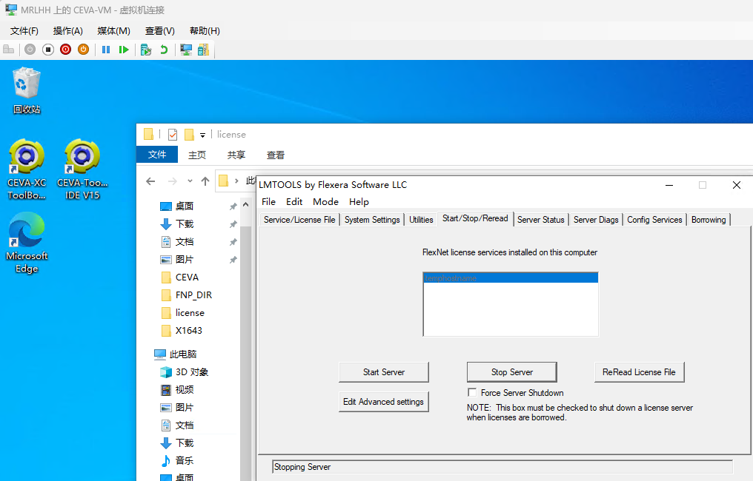
Task: Switch to the Utilities tab
Action: 421,220
